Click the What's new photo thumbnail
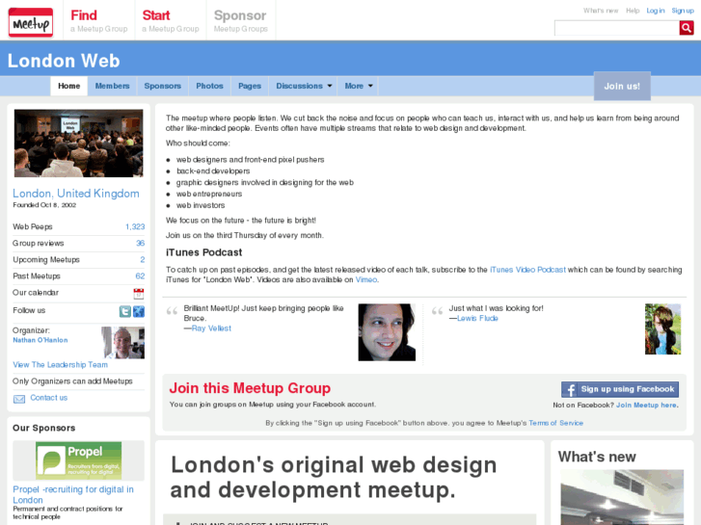 pyautogui.click(x=622, y=497)
